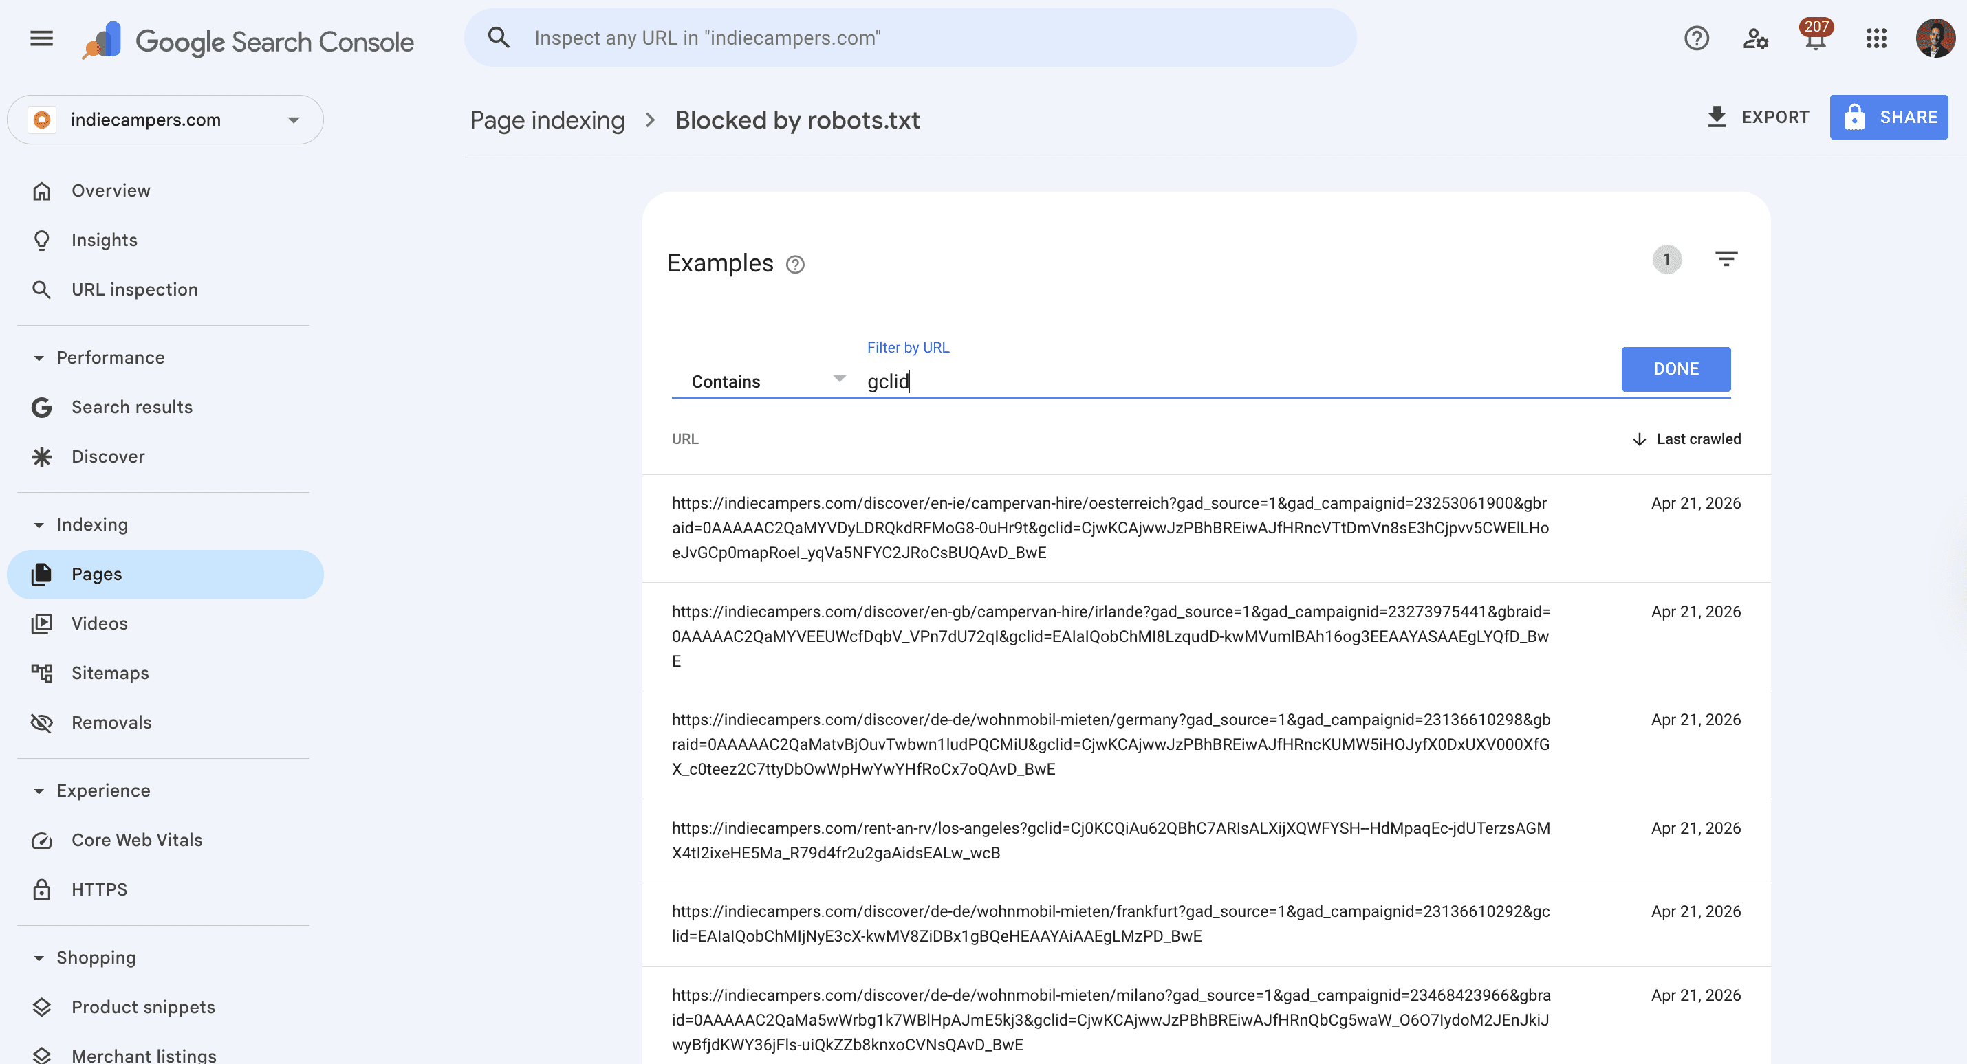1967x1064 pixels.
Task: Open Merchant listings in the sidebar
Action: [x=165, y=1055]
